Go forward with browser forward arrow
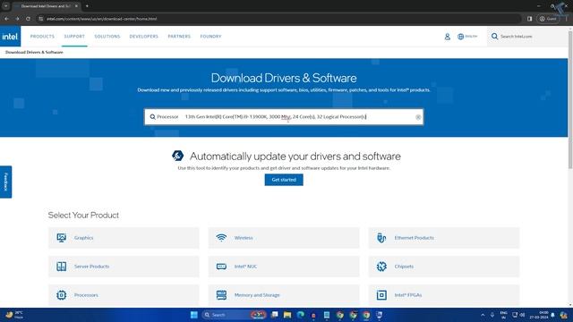Image resolution: width=573 pixels, height=322 pixels. [17, 19]
